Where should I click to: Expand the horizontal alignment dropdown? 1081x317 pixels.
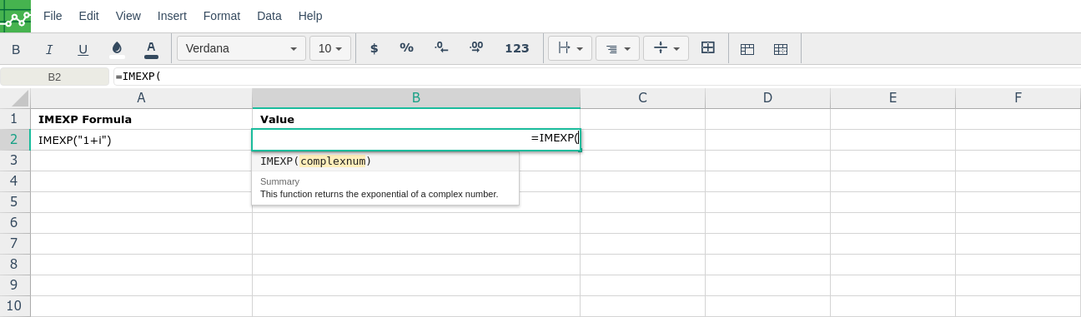tap(617, 48)
